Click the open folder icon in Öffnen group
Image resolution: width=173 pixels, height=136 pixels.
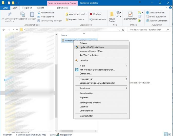[140, 13]
